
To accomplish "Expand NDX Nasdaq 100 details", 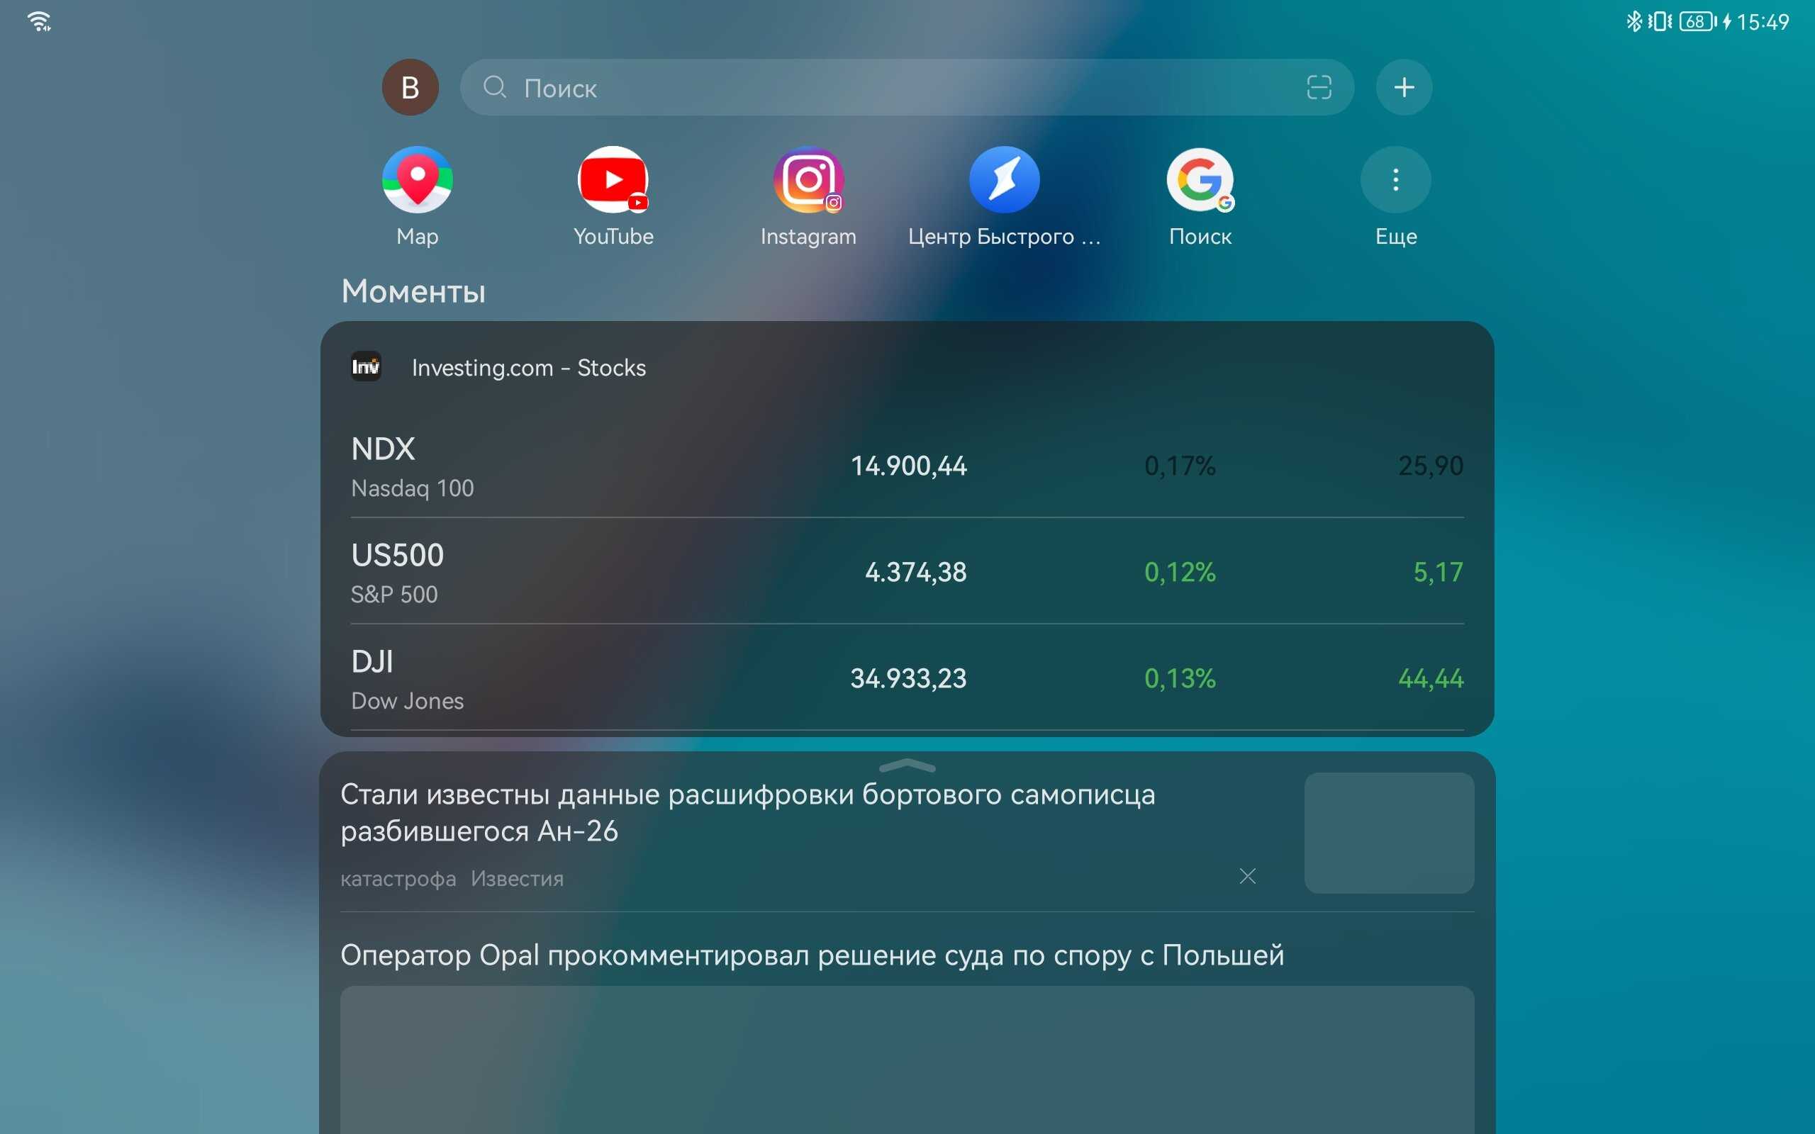I will [907, 464].
